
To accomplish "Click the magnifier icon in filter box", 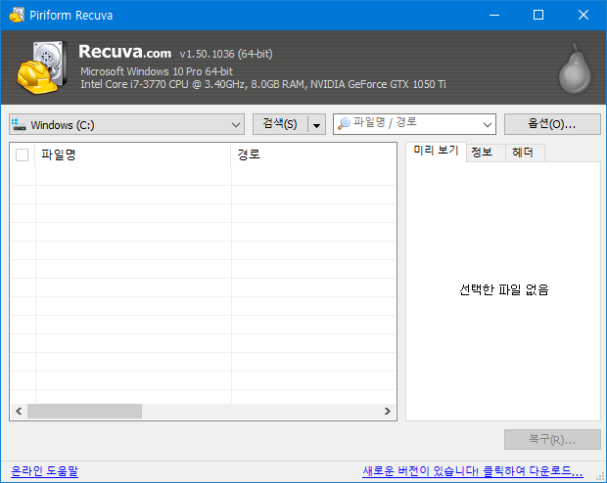I will coord(344,124).
